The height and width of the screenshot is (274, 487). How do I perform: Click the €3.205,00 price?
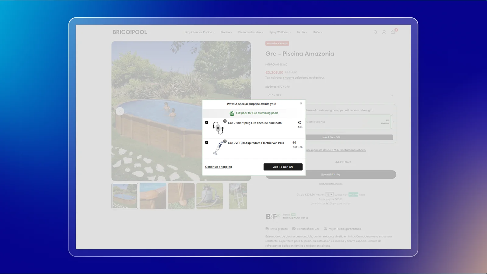click(274, 72)
